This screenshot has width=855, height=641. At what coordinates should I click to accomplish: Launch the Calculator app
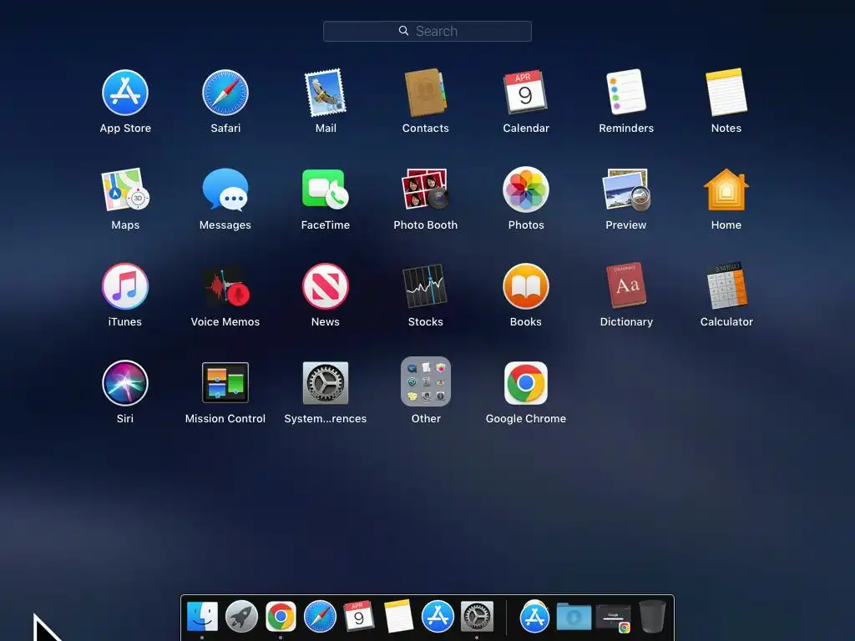point(726,285)
